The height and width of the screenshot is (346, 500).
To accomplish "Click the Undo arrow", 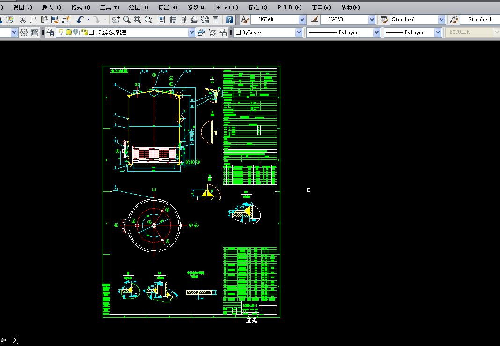I will point(80,20).
